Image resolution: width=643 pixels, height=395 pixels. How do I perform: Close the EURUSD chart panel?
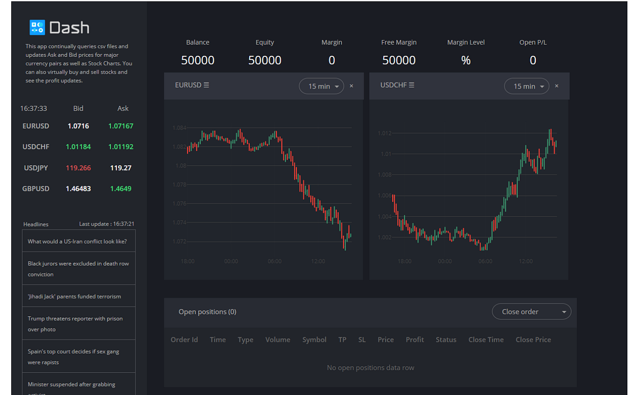tap(352, 85)
